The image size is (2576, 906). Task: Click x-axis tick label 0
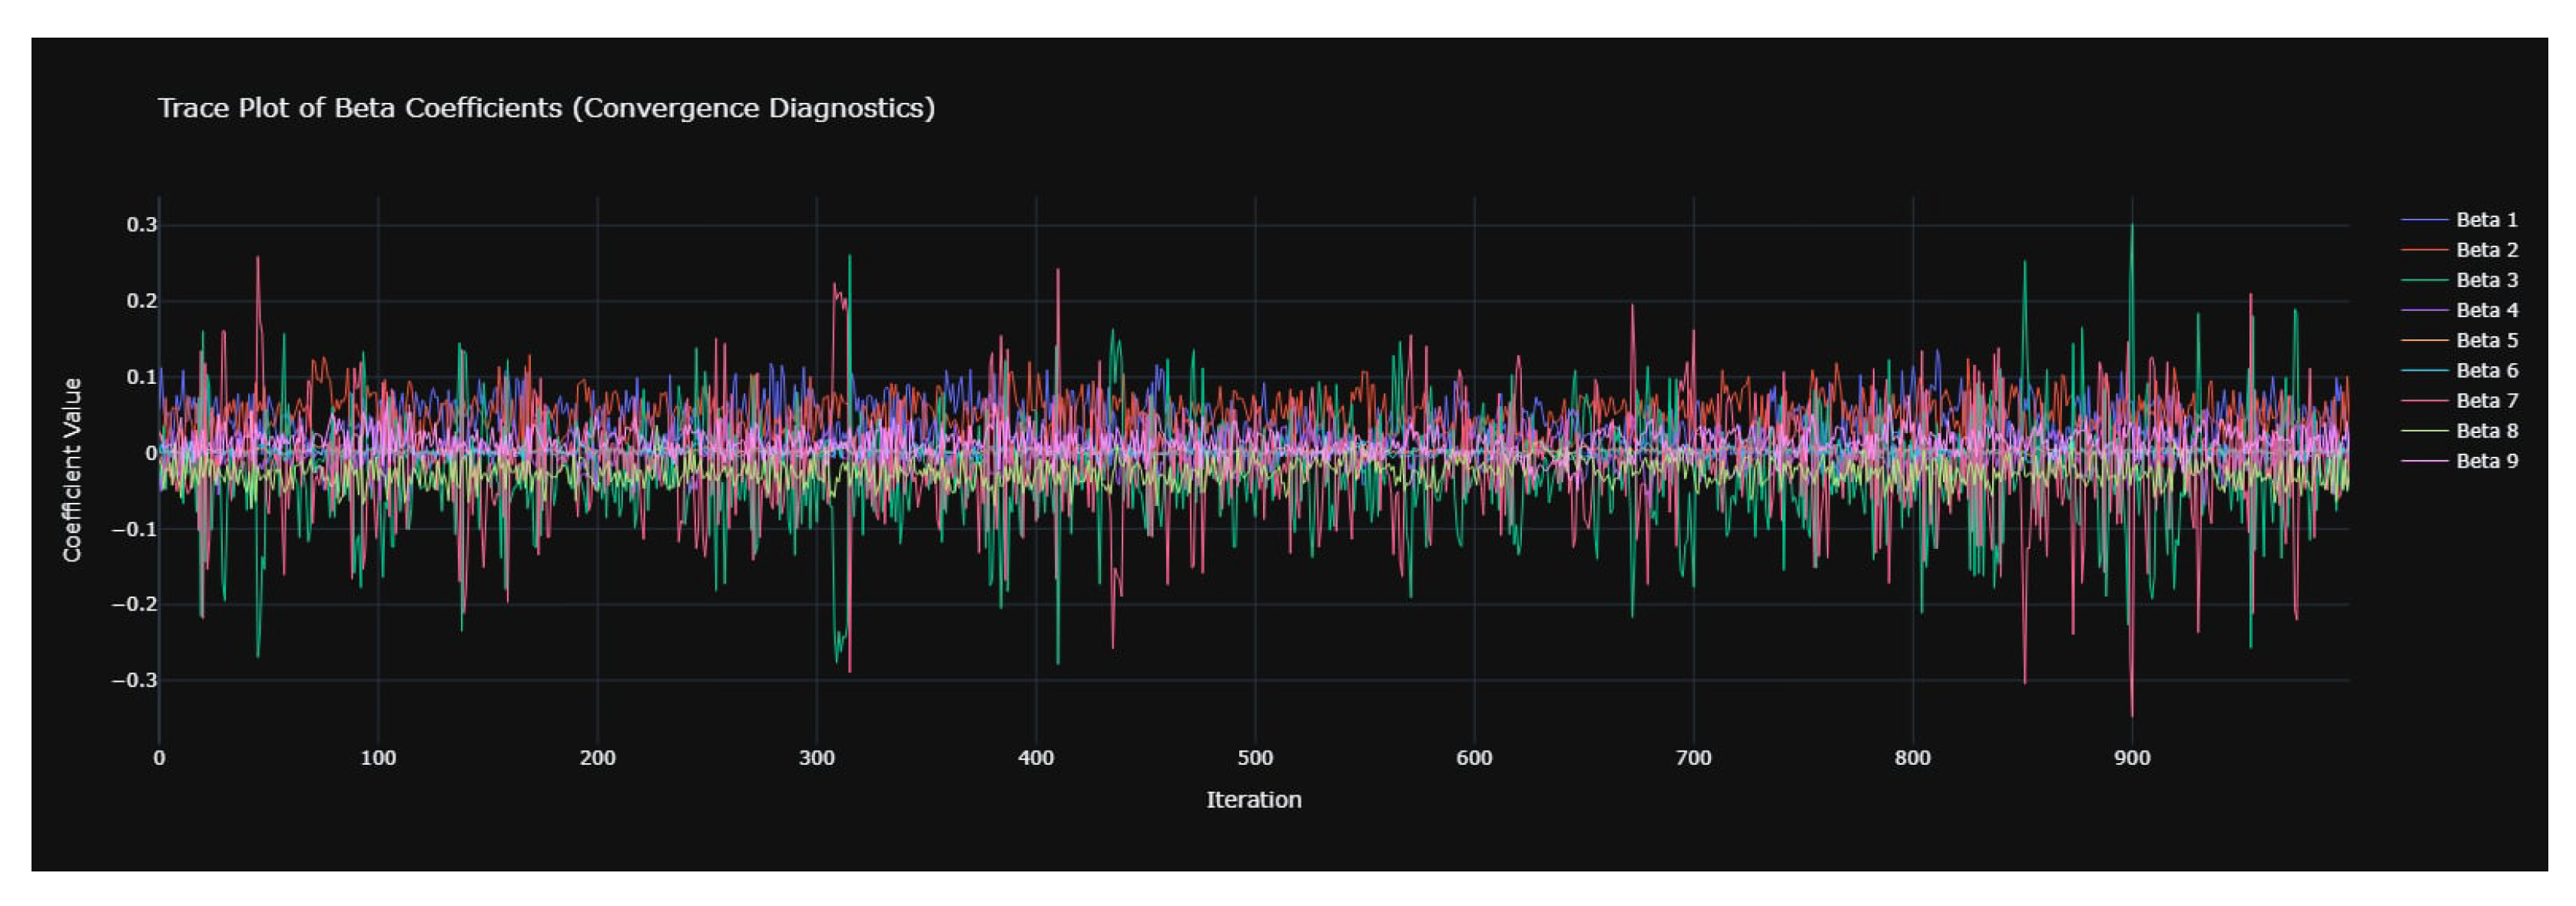[159, 758]
